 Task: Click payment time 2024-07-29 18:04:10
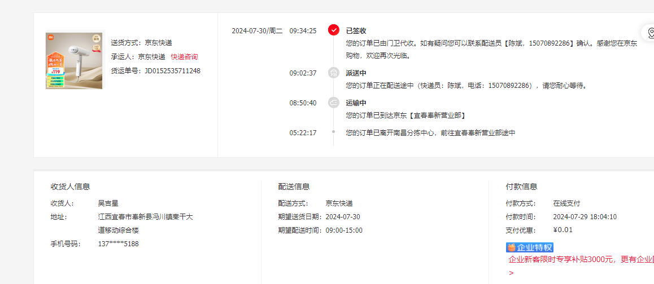tap(585, 217)
